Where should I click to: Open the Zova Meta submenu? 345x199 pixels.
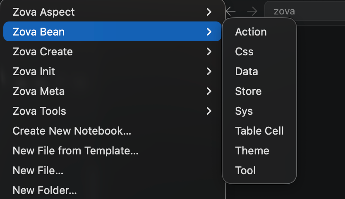coord(112,91)
